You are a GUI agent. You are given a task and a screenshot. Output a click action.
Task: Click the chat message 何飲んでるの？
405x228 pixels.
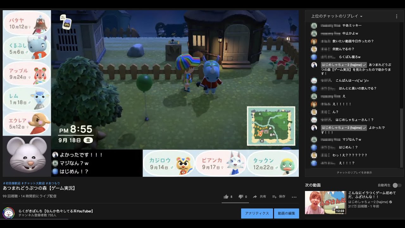click(x=343, y=49)
